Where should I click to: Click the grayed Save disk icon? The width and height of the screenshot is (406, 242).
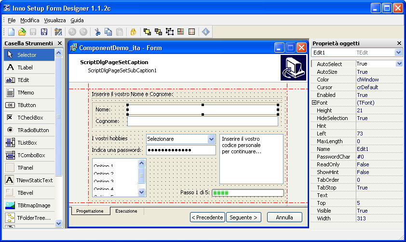[33, 32]
